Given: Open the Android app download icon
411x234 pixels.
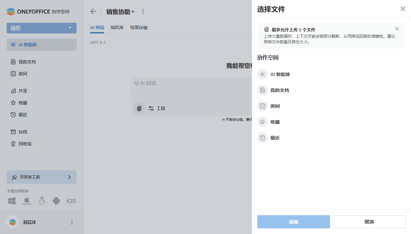Looking at the screenshot, I should 56,201.
